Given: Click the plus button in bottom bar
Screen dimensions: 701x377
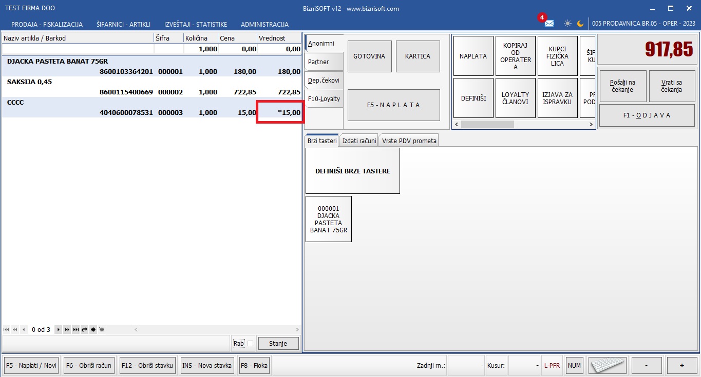Looking at the screenshot, I should point(682,366).
